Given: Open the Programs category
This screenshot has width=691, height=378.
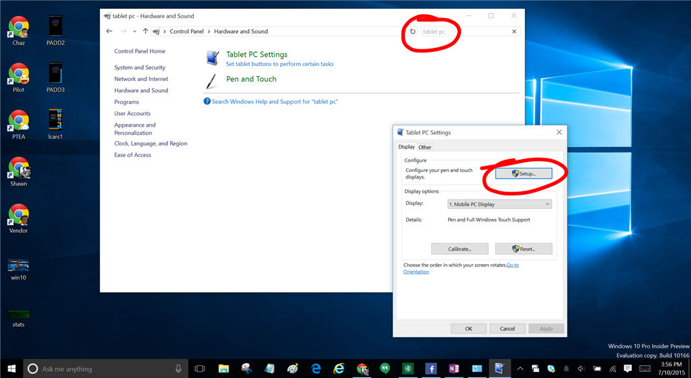Looking at the screenshot, I should (x=126, y=102).
